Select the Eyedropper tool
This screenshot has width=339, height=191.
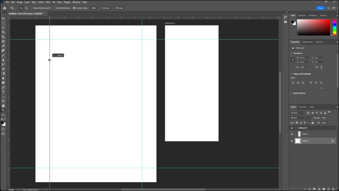[x=3, y=46]
